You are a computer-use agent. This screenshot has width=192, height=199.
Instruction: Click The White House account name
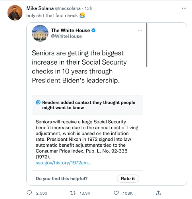coord(70,30)
